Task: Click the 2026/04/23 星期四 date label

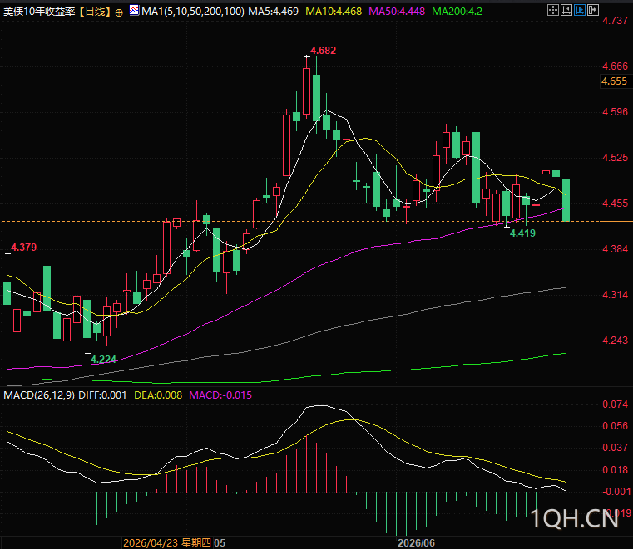Action: tap(166, 542)
